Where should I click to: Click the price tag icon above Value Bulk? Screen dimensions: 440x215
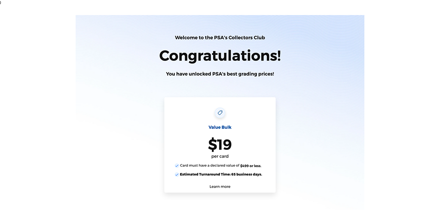[x=220, y=113]
